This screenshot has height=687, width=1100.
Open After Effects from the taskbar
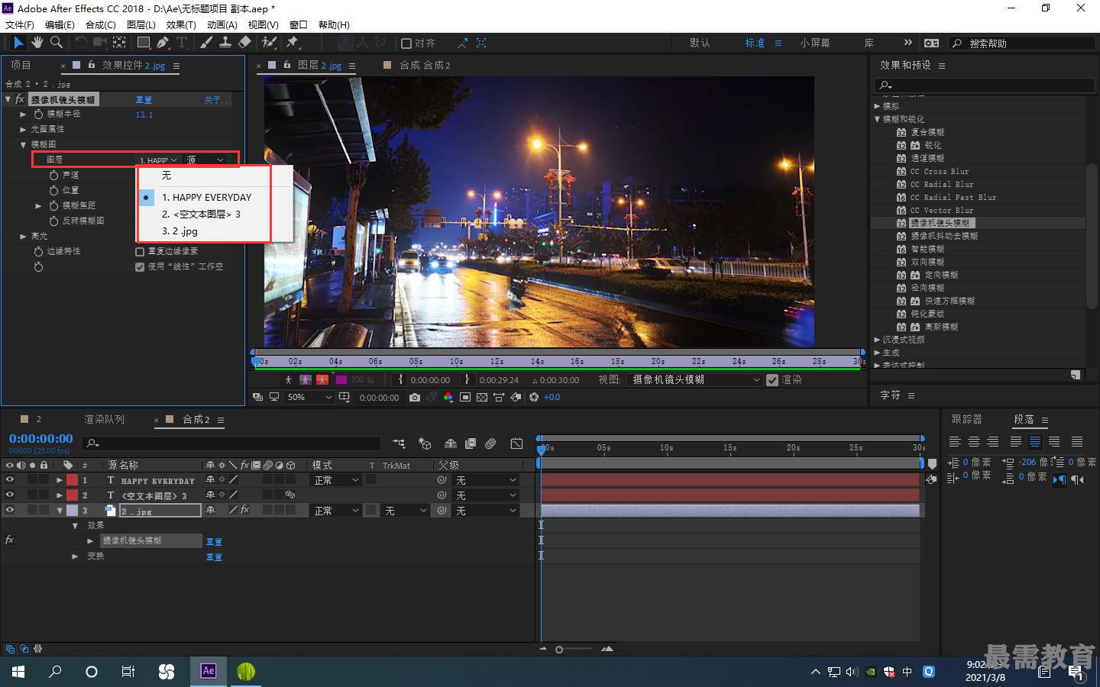[208, 671]
